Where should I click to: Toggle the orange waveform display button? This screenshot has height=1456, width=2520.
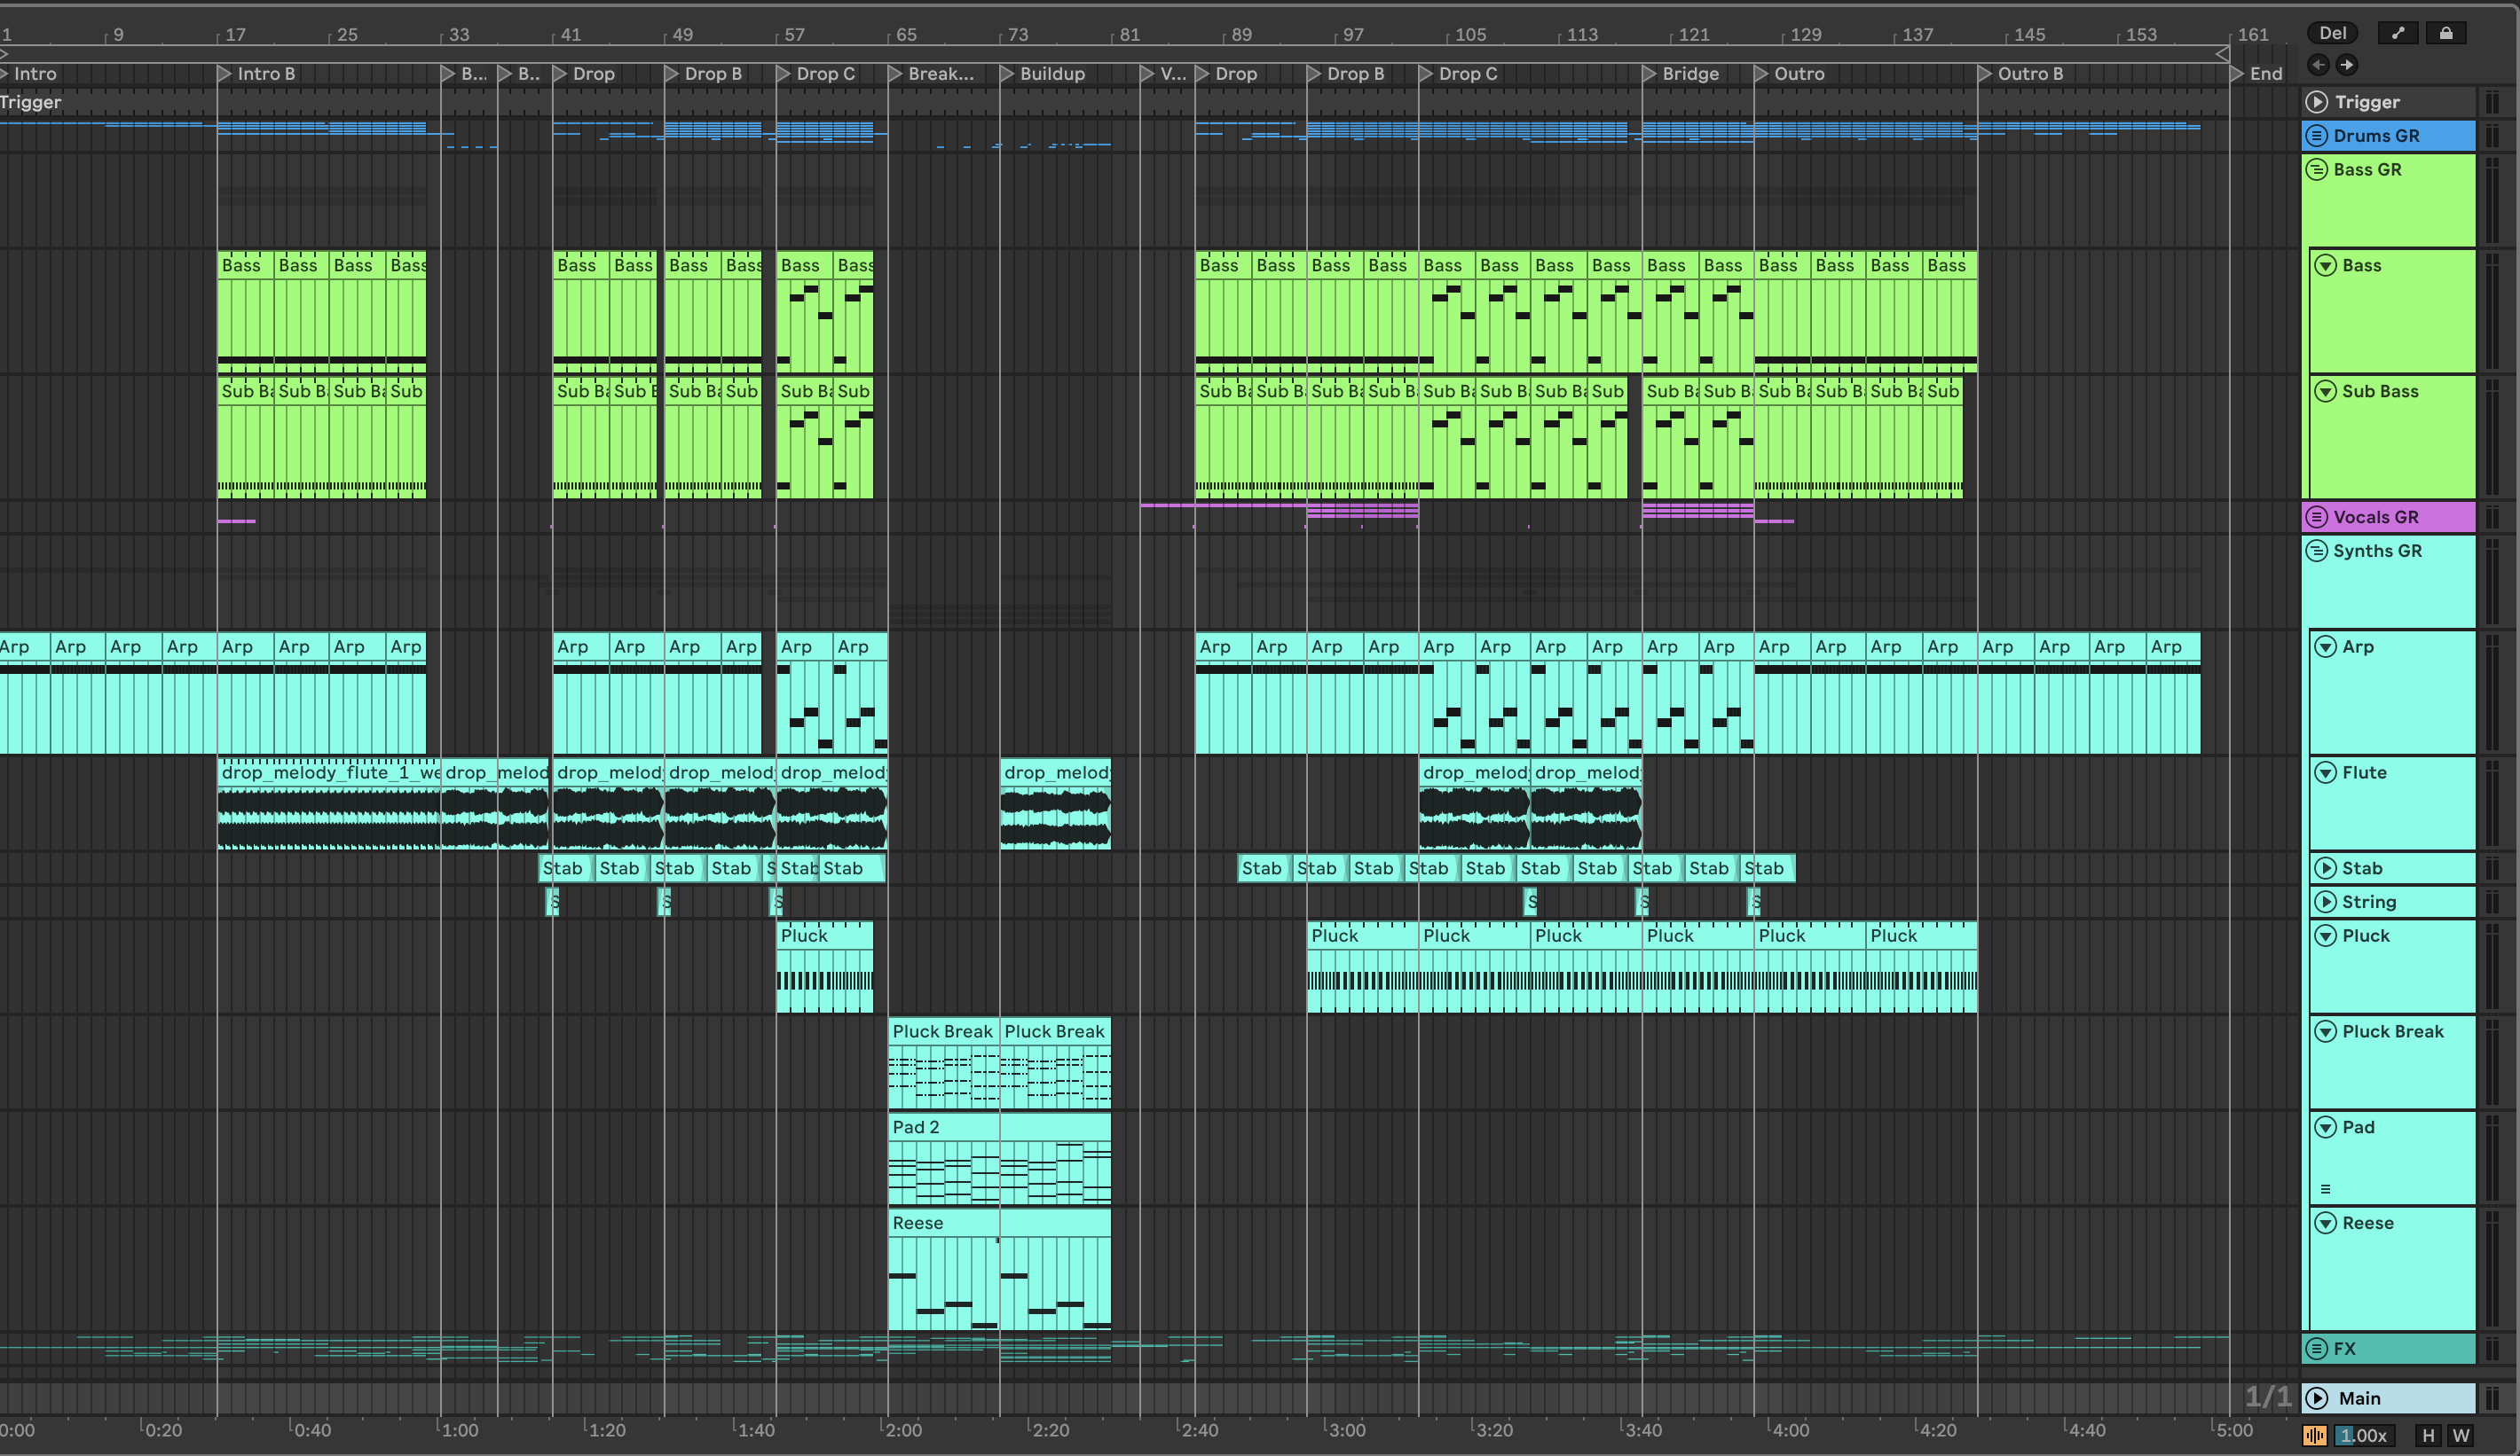[2315, 1436]
